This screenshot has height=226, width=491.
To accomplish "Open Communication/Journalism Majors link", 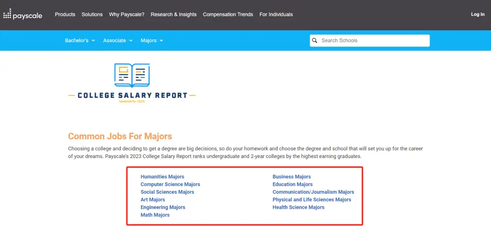I will 313,192.
